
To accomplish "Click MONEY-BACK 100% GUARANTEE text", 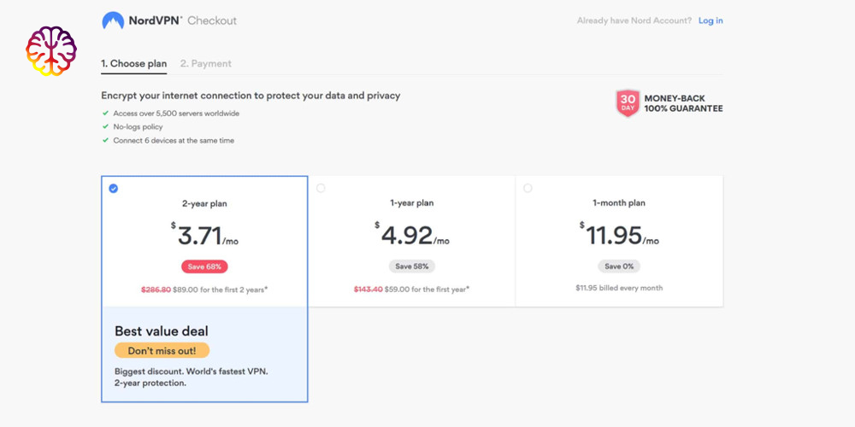I will (683, 103).
